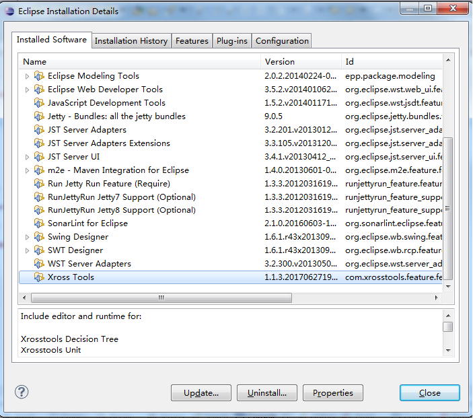Click the Xrosstools Unit description line
This screenshot has width=473, height=418.
point(50,350)
